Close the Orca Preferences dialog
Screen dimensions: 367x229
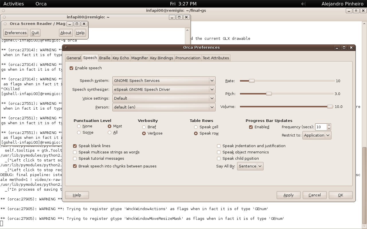click(351, 48)
